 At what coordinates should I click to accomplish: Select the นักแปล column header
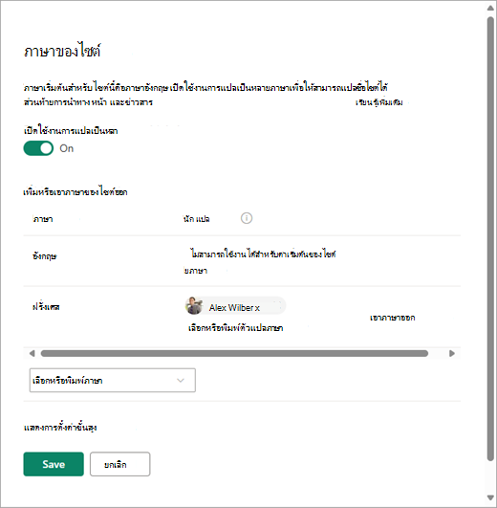196,219
